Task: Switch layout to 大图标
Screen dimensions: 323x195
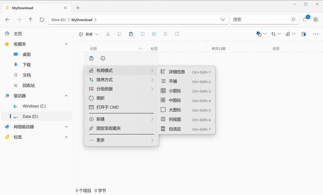Action: click(x=186, y=110)
